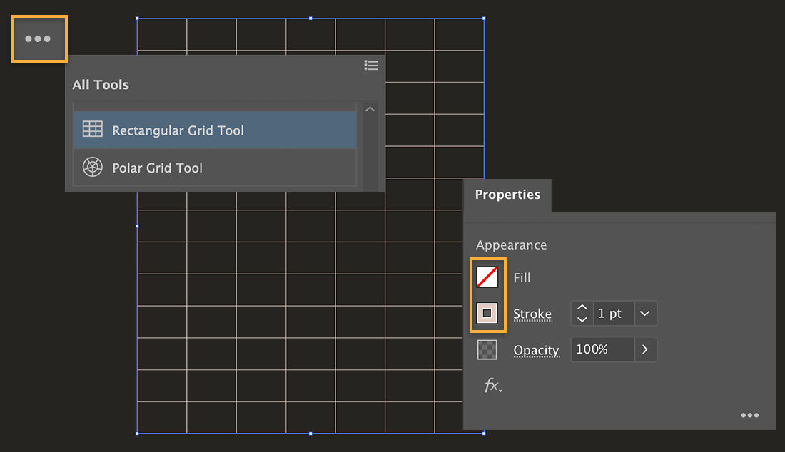
Task: Open the Stroke panel via its link
Action: [x=532, y=314]
